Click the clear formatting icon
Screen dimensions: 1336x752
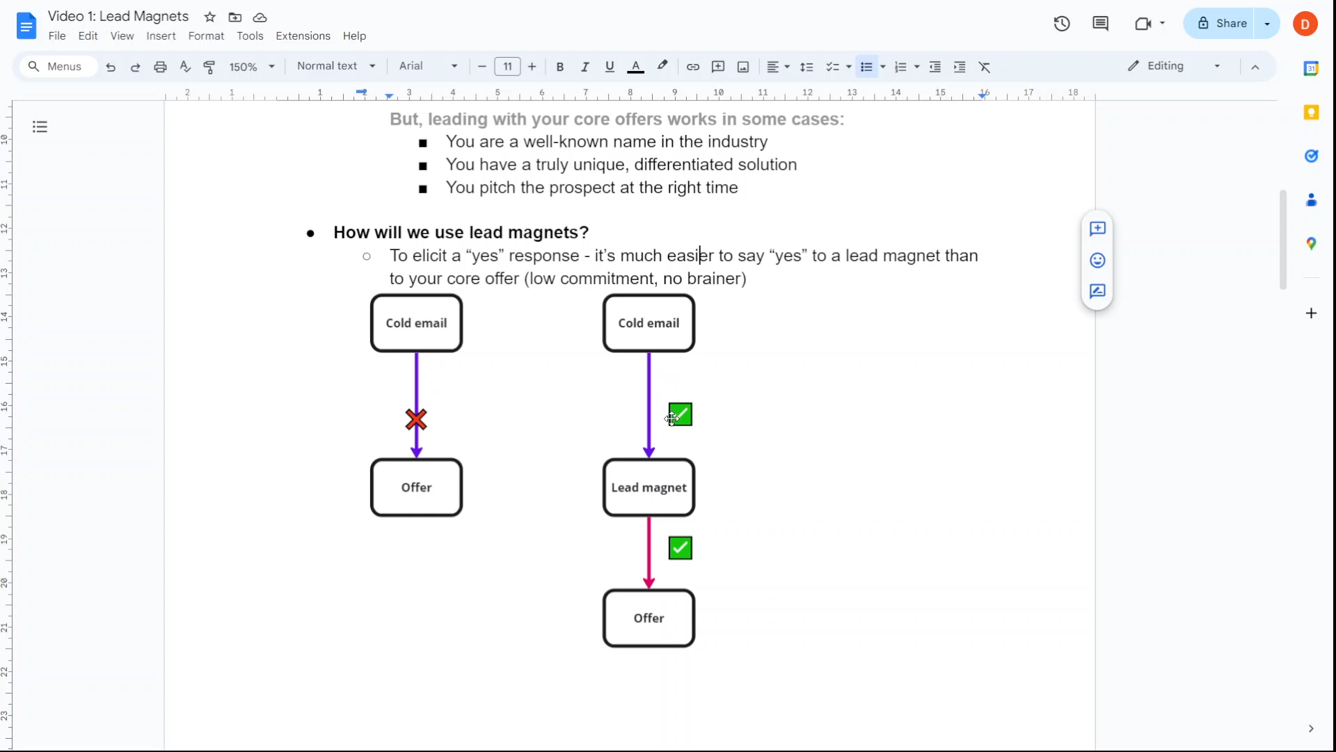pos(985,67)
